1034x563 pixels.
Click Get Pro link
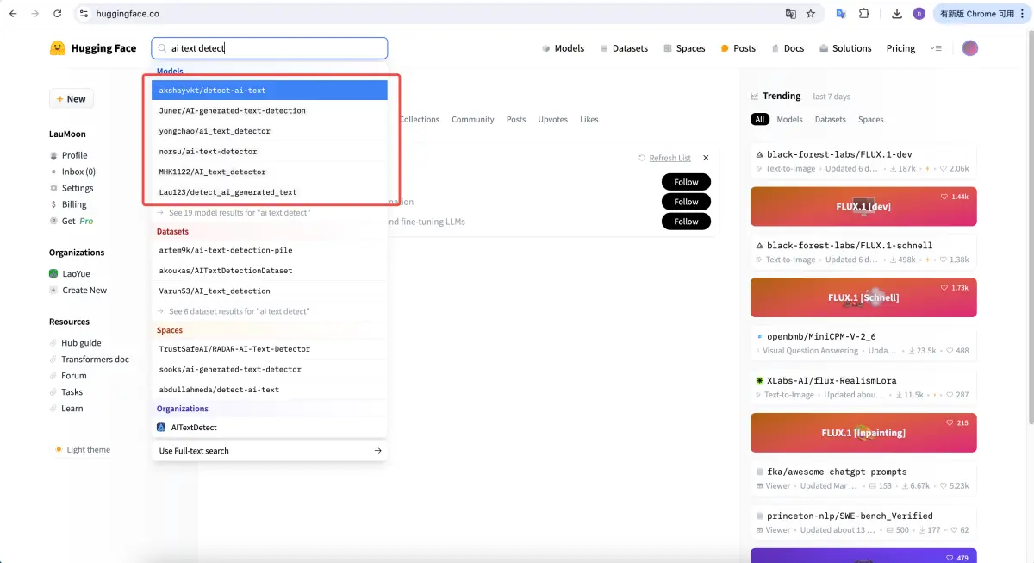(x=78, y=221)
